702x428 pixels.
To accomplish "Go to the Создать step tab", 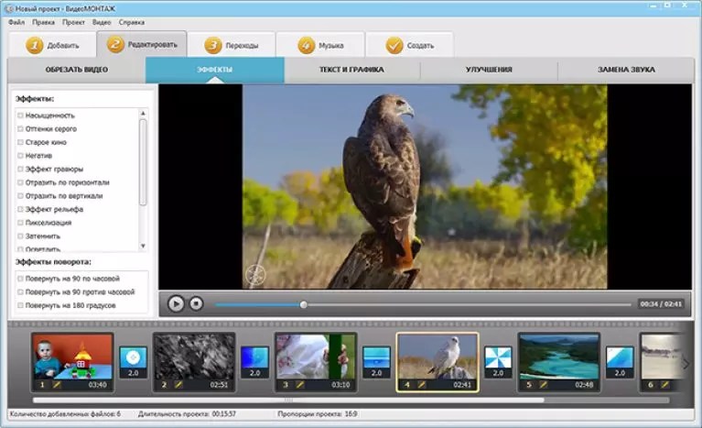I will tap(410, 45).
